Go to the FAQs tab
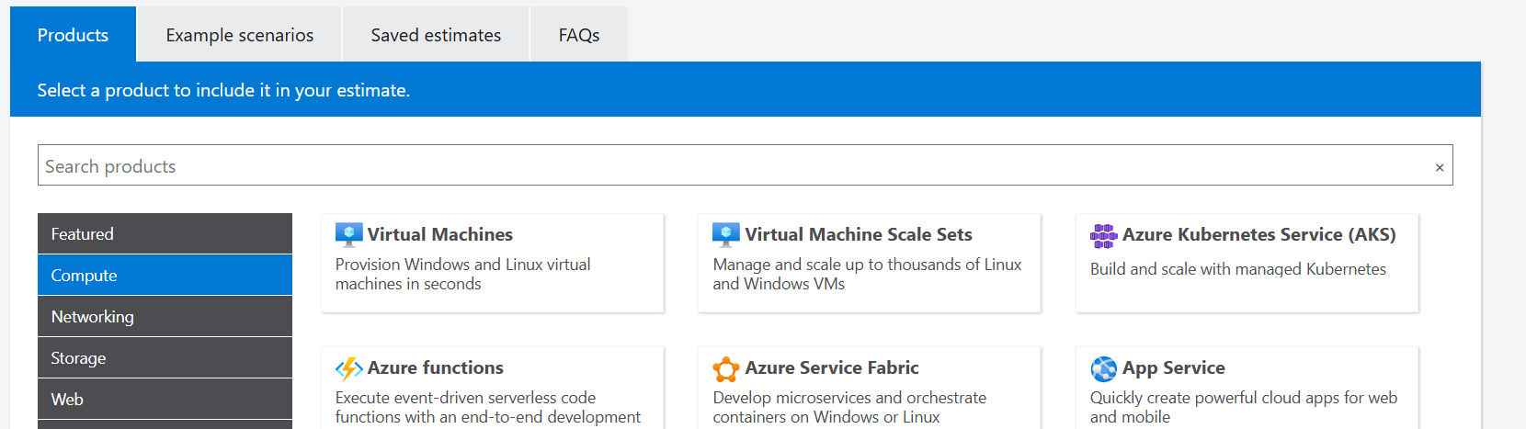Image resolution: width=1526 pixels, height=429 pixels. pos(578,35)
